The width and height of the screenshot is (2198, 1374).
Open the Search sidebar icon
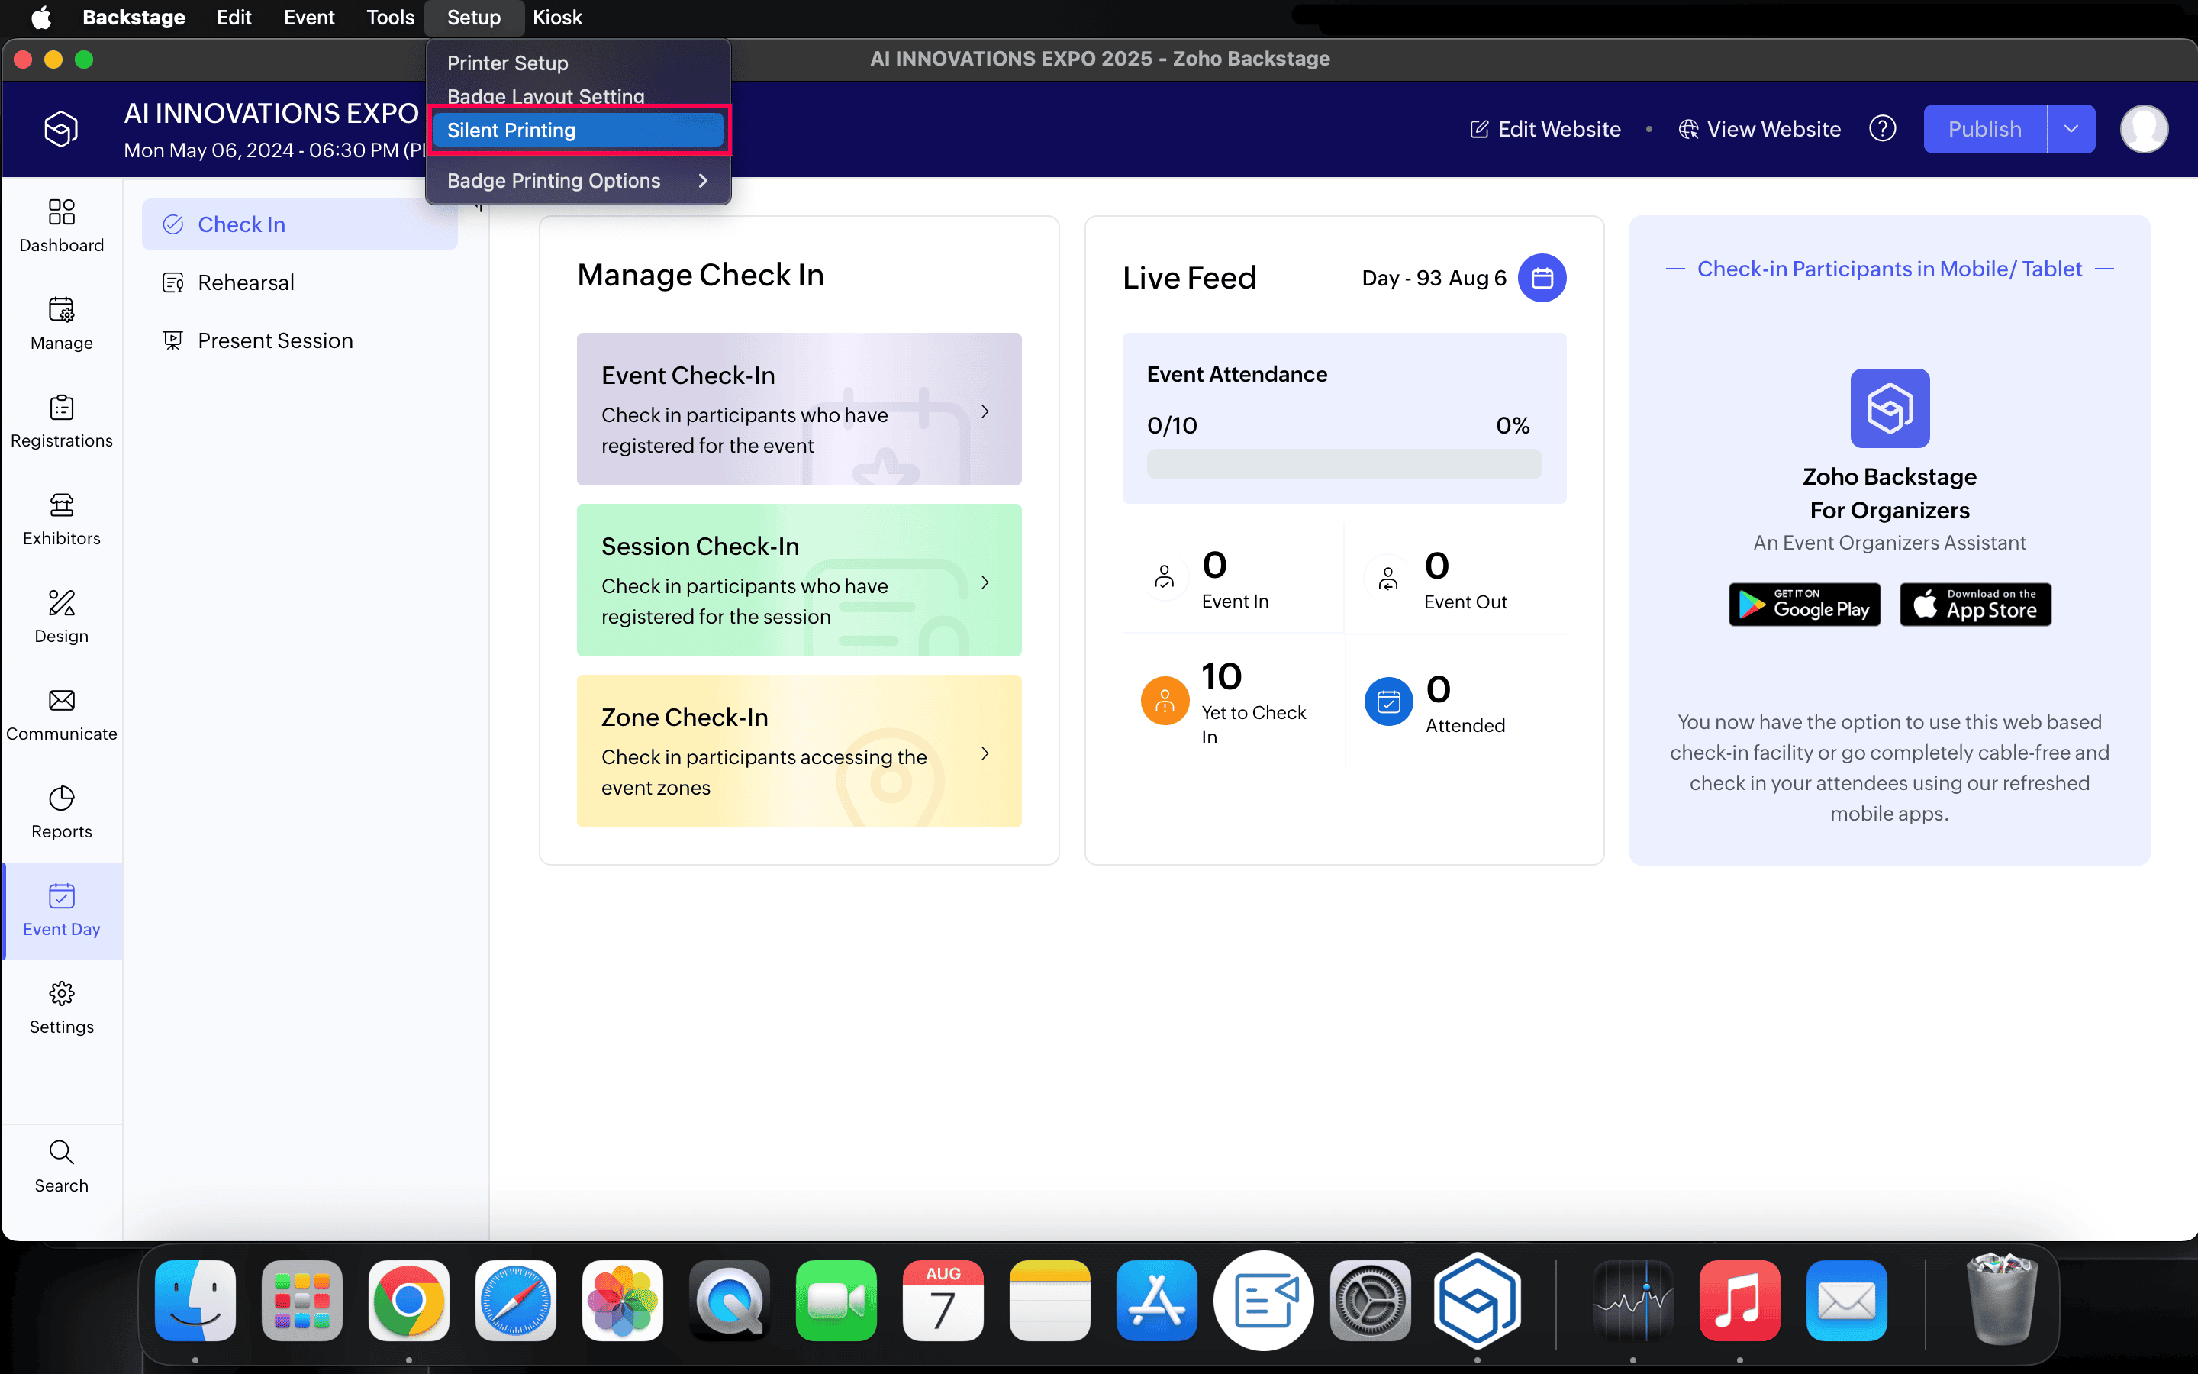(x=61, y=1166)
